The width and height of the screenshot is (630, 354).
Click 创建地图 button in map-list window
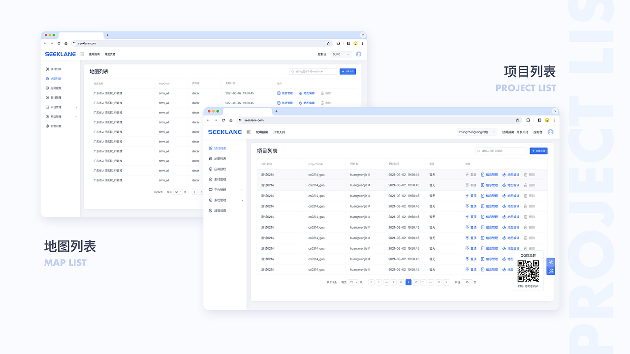click(x=347, y=71)
